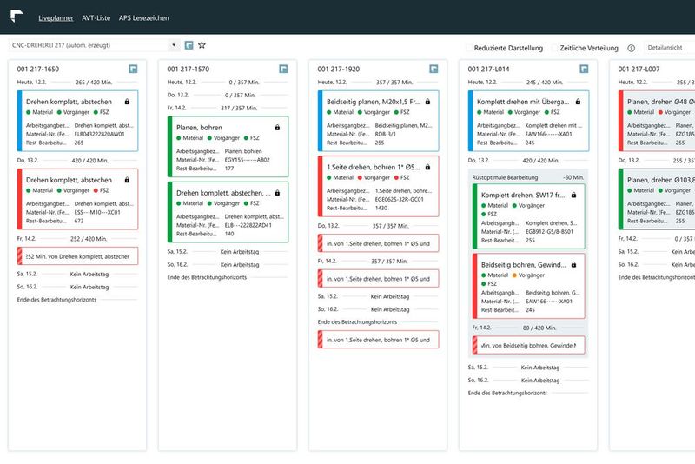Switch to the AVT-Liste tab
The image size is (695, 464).
click(96, 18)
